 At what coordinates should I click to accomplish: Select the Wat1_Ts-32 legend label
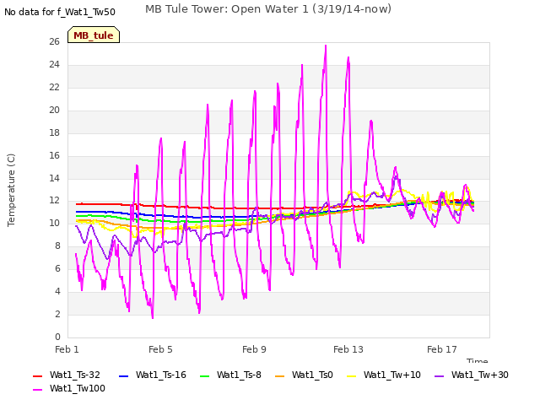click(x=75, y=375)
